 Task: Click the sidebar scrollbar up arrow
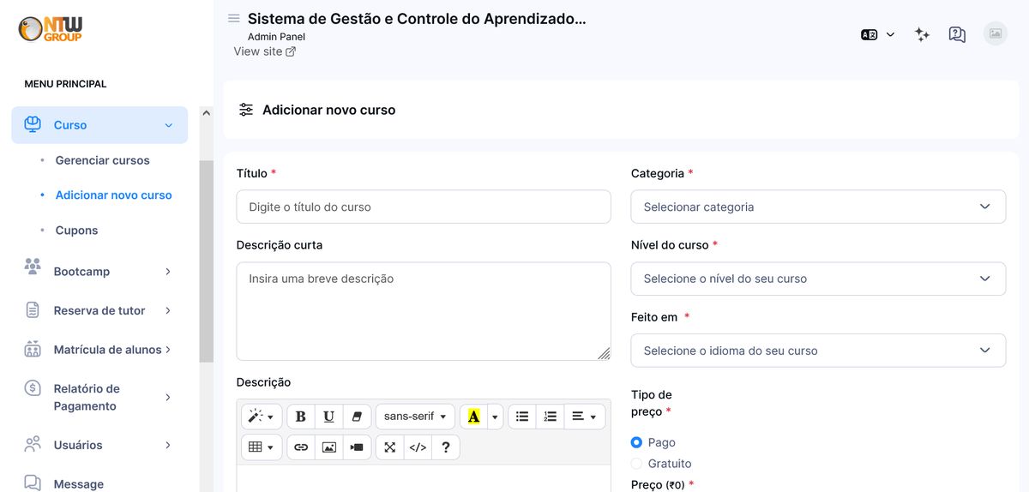(x=206, y=113)
